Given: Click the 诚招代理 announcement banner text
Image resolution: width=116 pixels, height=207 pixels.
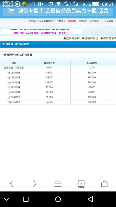Looking at the screenshot, I should point(41,33).
